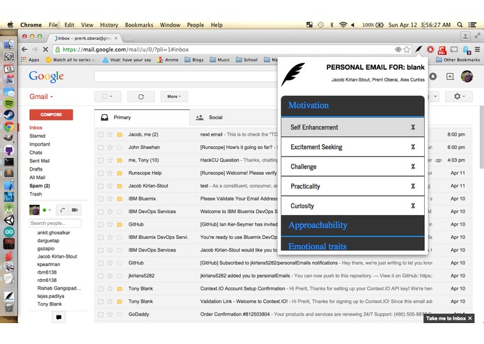Click the COMPOSE button
Image resolution: width=484 pixels, height=344 pixels.
(52, 114)
